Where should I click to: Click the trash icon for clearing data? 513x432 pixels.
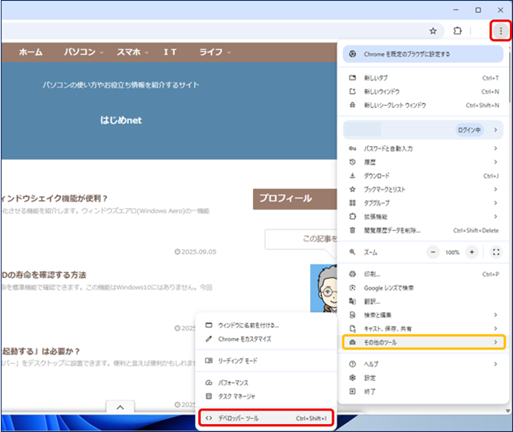[x=352, y=230]
